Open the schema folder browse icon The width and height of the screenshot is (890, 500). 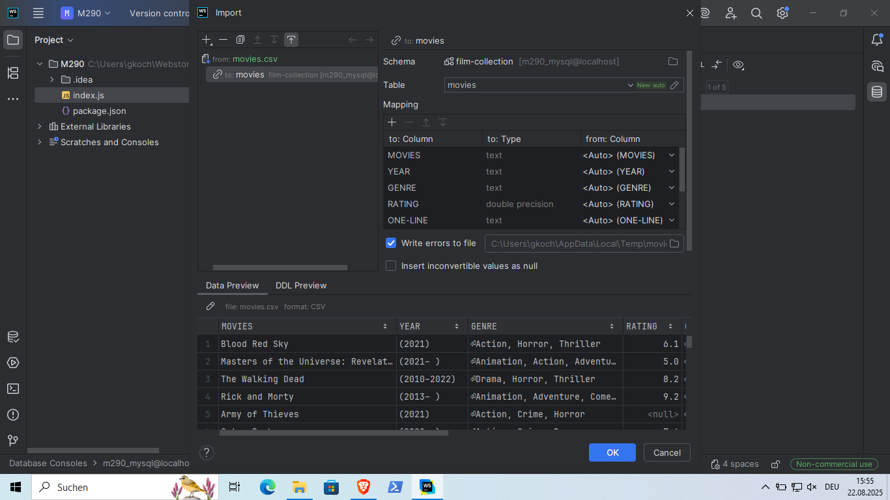(x=673, y=61)
